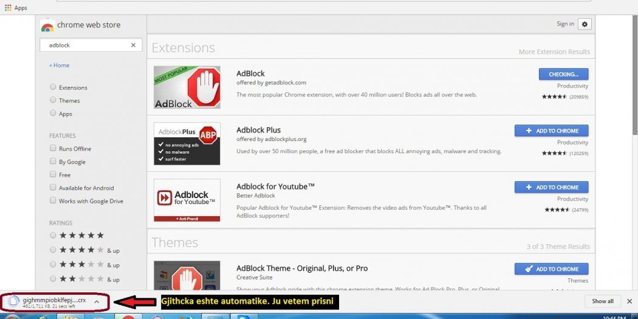The height and width of the screenshot is (319, 638).
Task: Open the Adblock Plus title
Action: click(x=258, y=130)
